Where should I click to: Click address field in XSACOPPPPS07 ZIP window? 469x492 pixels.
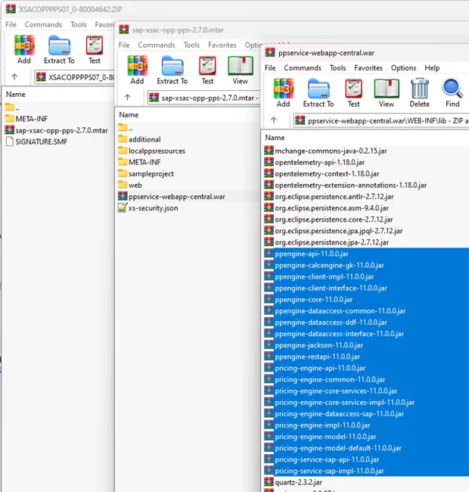click(74, 77)
